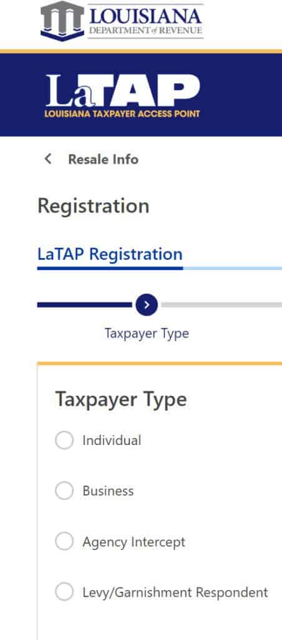Select the Levy/Garnishment Respondent radio button
This screenshot has width=282, height=640.
(x=64, y=592)
